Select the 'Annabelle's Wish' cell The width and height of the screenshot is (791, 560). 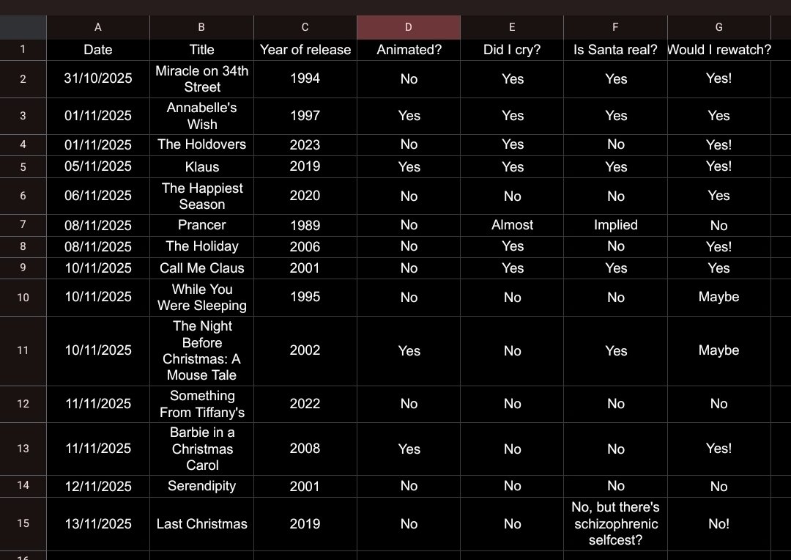(x=202, y=116)
